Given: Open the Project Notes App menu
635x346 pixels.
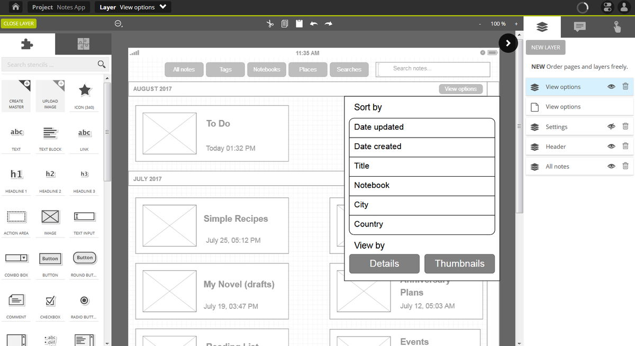Looking at the screenshot, I should coord(58,7).
